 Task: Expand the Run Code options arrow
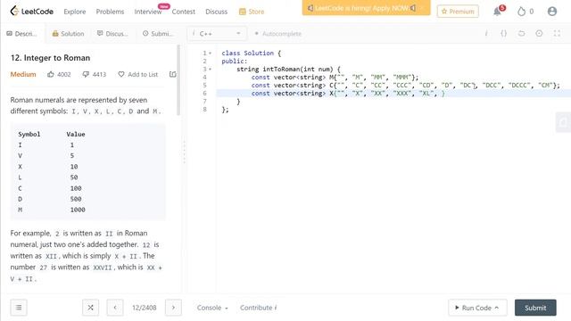[497, 308]
